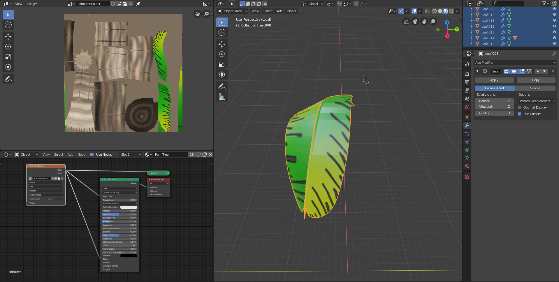Expand the Slot 1 material dropdown
The image size is (559, 282).
pyautogui.click(x=131, y=155)
